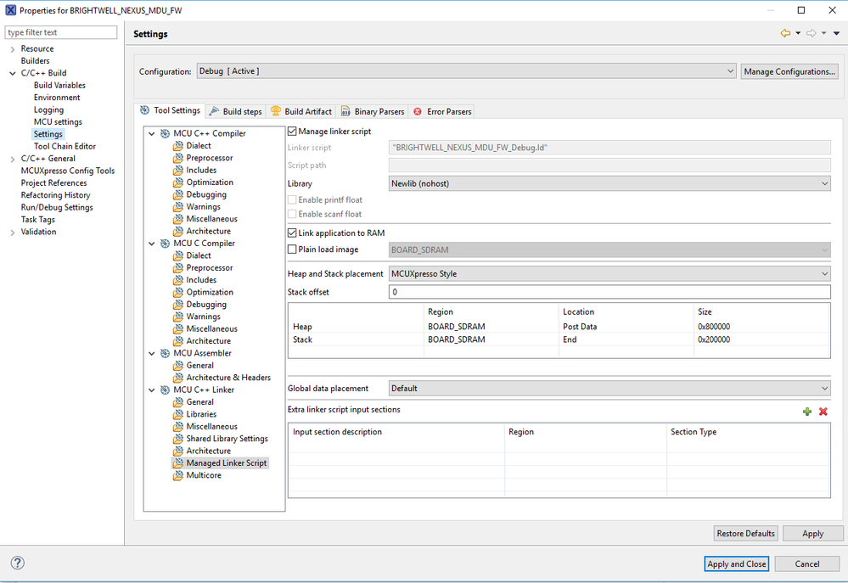
Task: Click Enable printf float checkbox
Action: pyautogui.click(x=292, y=200)
